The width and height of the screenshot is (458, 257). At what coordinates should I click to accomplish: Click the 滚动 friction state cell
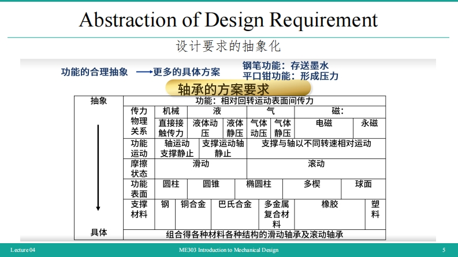pos(316,164)
